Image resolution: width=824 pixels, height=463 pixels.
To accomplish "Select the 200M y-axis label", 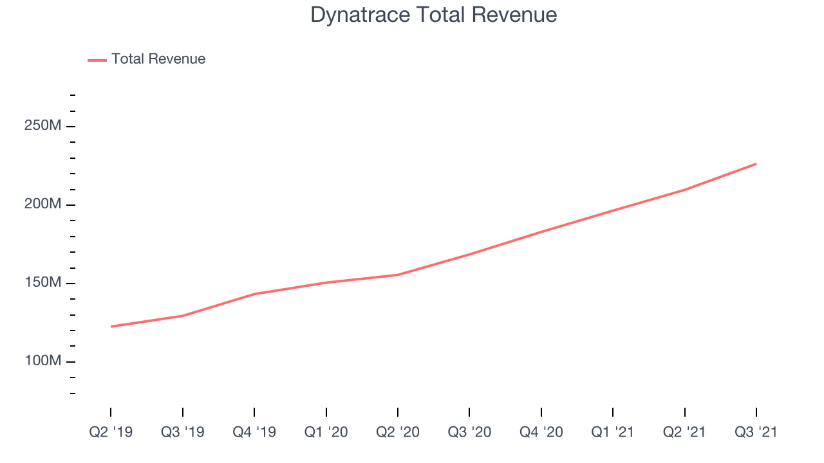I will coord(43,204).
